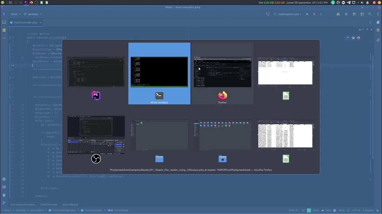Screen dimensions: 382x214
Task: Click the Xfce application menu icon in panel
Action: point(2,2)
